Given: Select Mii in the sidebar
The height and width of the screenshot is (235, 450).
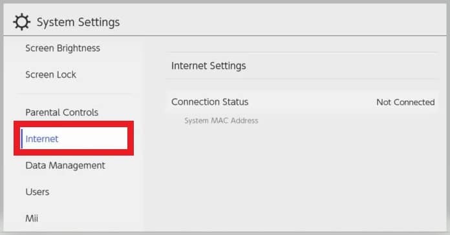Looking at the screenshot, I should point(32,218).
